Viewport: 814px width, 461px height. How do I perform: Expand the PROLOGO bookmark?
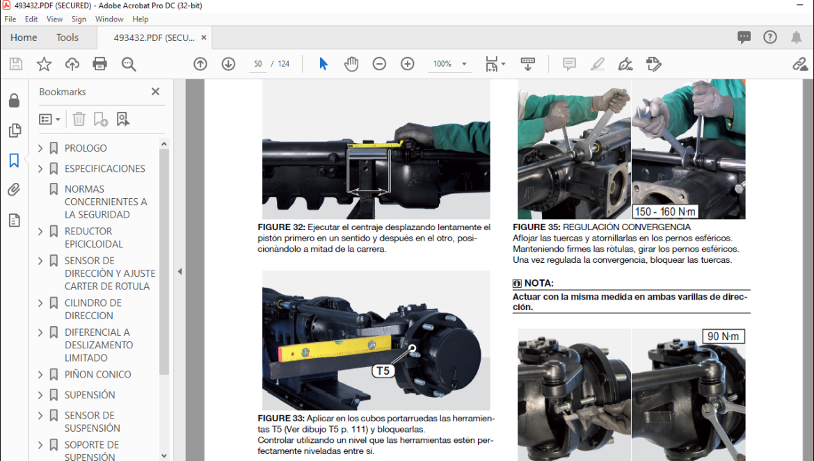click(40, 148)
